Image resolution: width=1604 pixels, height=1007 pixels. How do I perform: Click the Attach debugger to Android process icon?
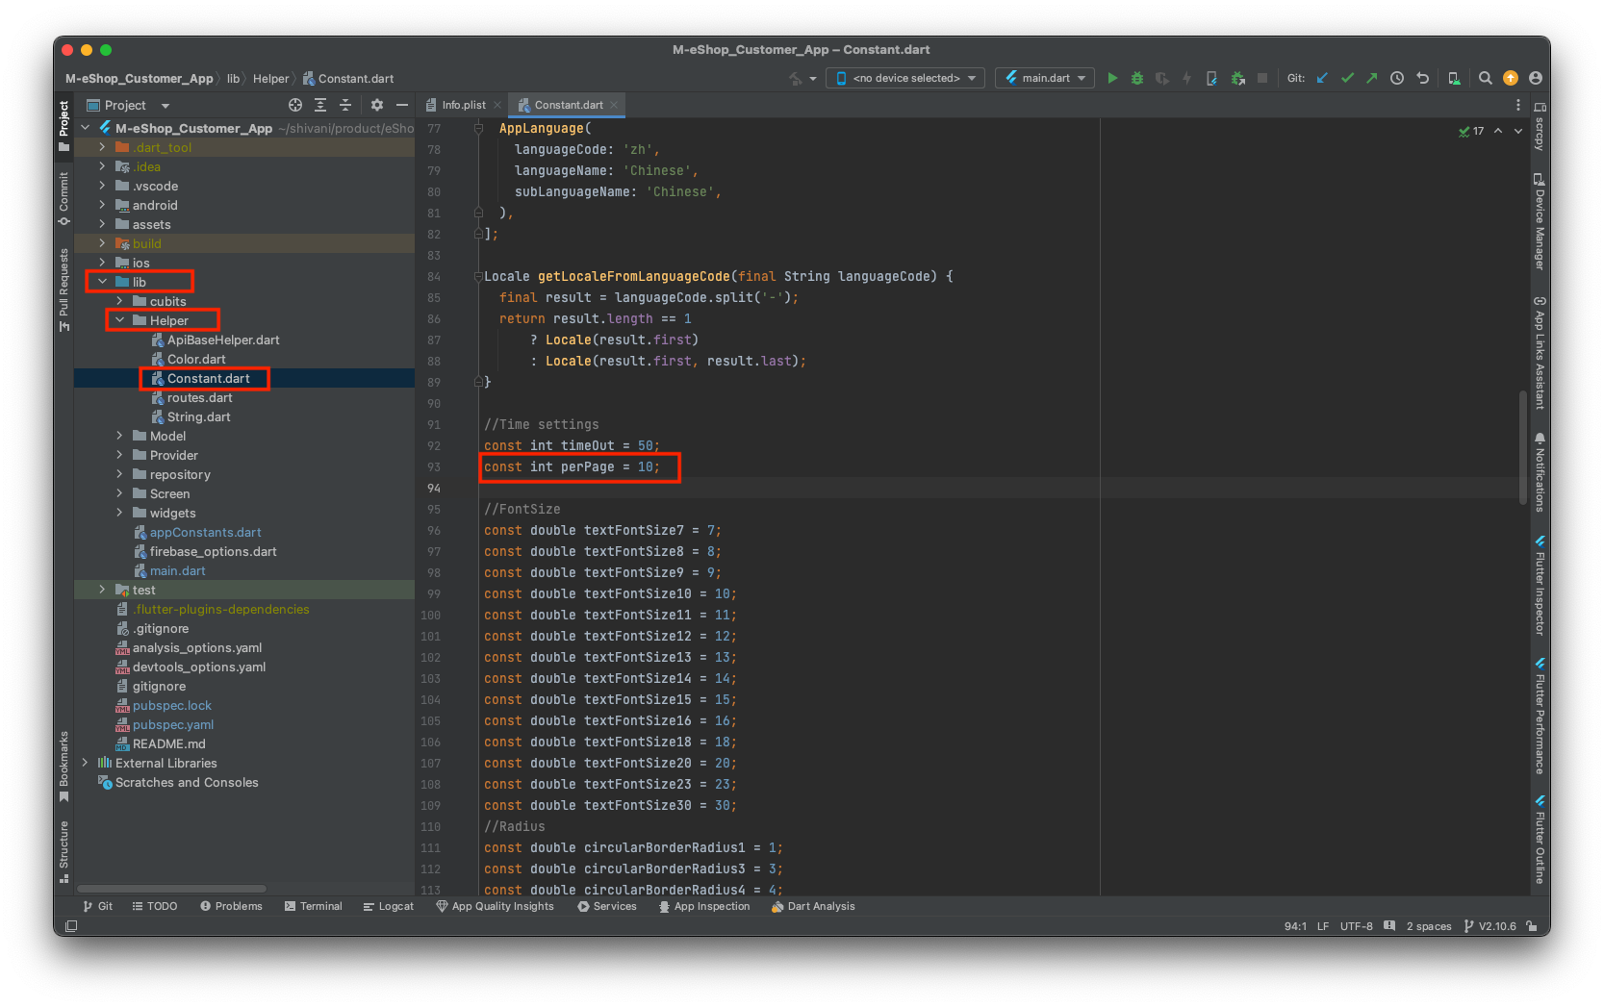pyautogui.click(x=1237, y=78)
